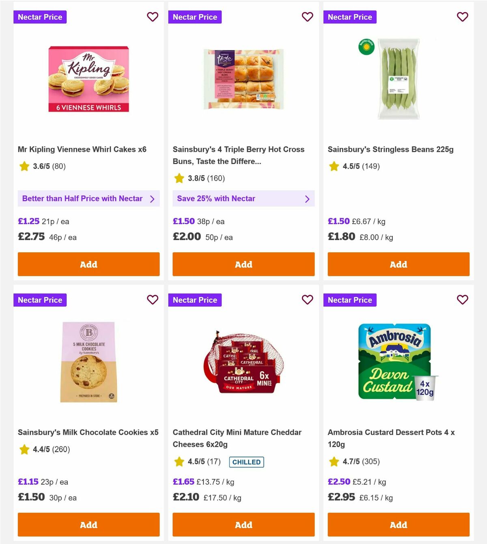The height and width of the screenshot is (544, 487).
Task: Click the heart icon on Ambrosia Custard Dessert Pots
Action: 462,300
